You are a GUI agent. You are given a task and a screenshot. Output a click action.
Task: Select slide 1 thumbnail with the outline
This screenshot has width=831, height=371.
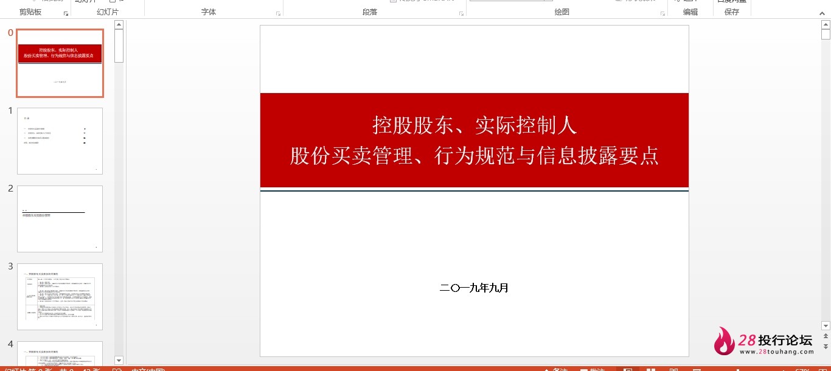pos(60,141)
